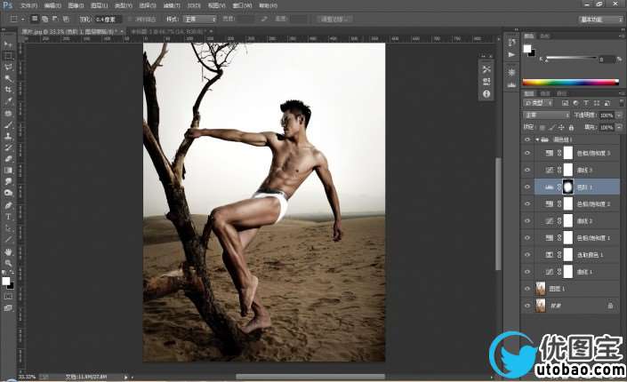This screenshot has width=627, height=382.
Task: Hide the 背景 layer
Action: (527, 306)
